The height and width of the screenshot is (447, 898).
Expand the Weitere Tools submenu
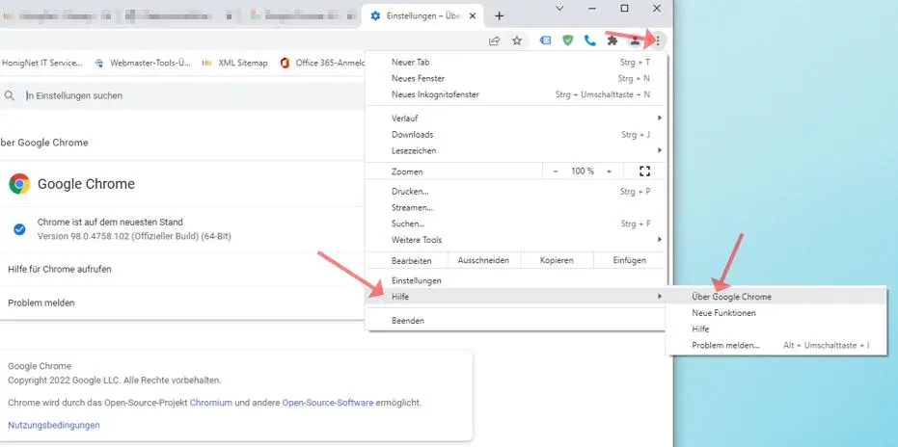[x=515, y=240]
